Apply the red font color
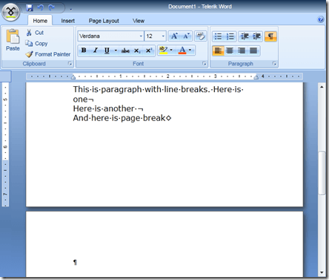 (x=182, y=50)
